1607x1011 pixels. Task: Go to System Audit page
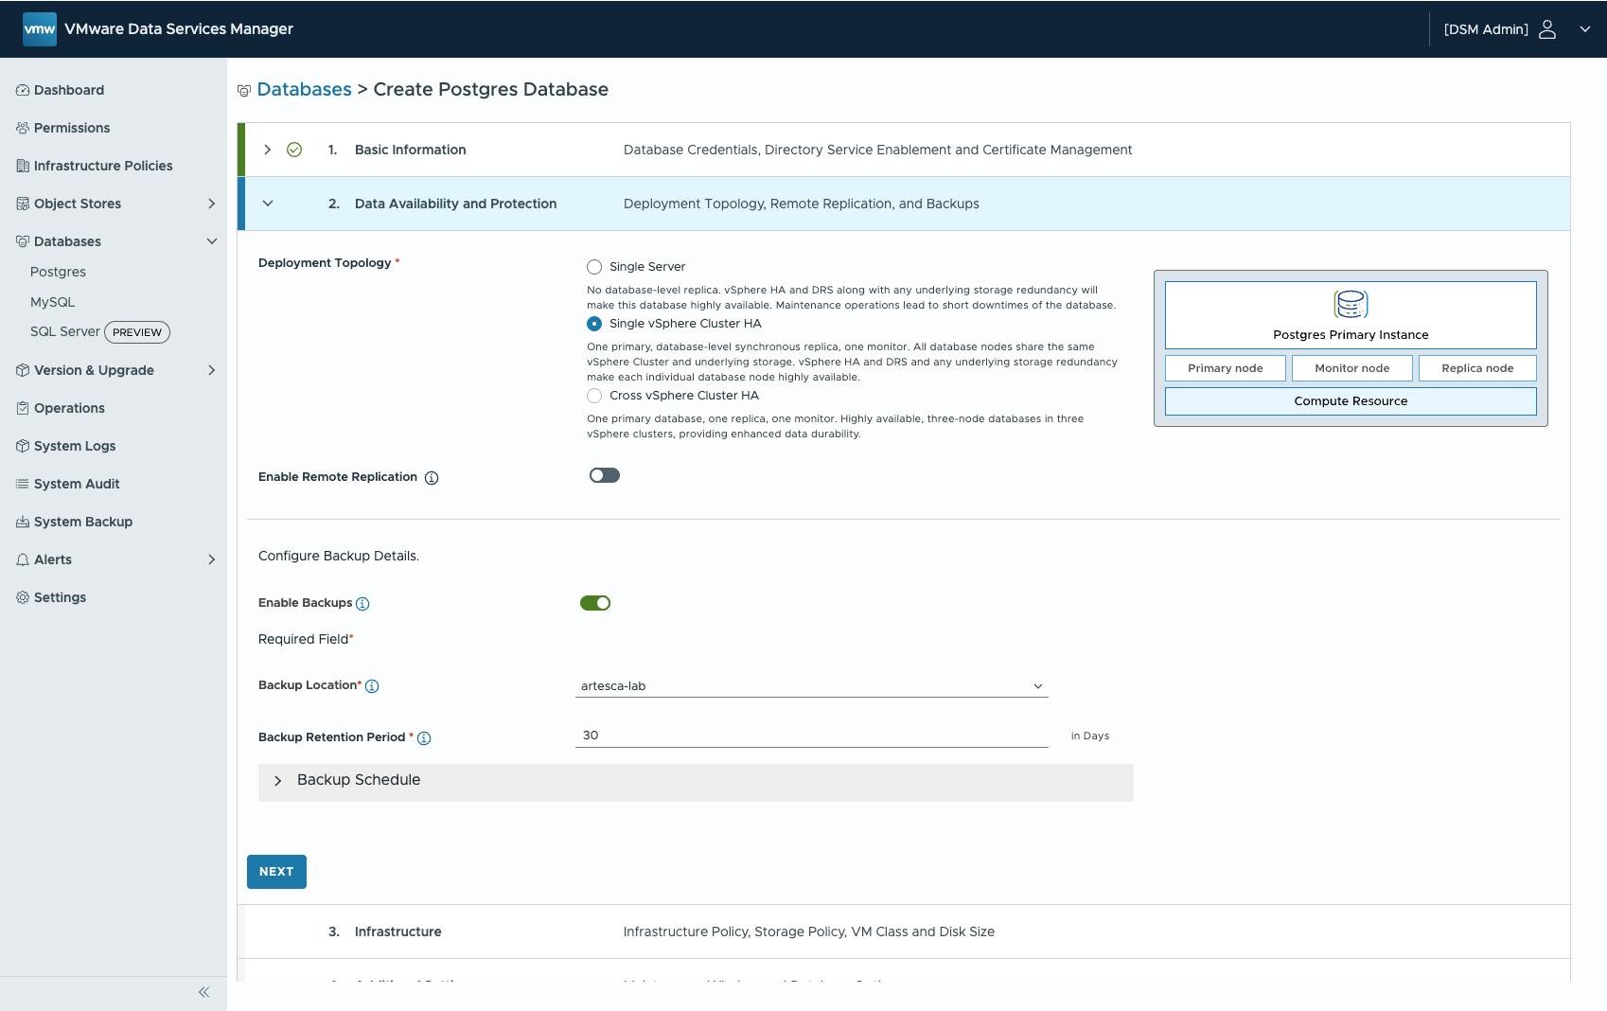(77, 484)
